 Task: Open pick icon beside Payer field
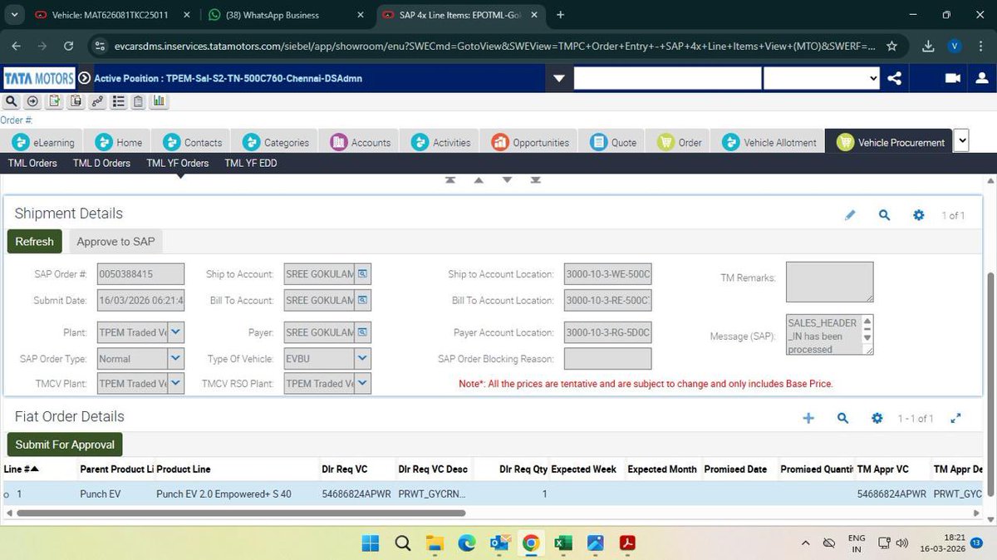click(x=363, y=332)
